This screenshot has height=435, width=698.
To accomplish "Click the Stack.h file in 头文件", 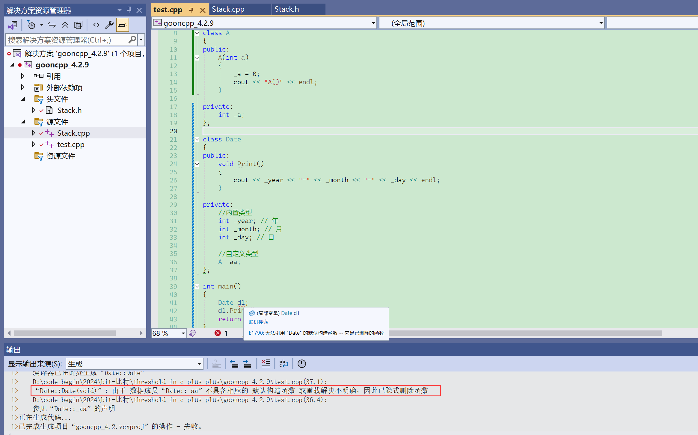I will 69,110.
